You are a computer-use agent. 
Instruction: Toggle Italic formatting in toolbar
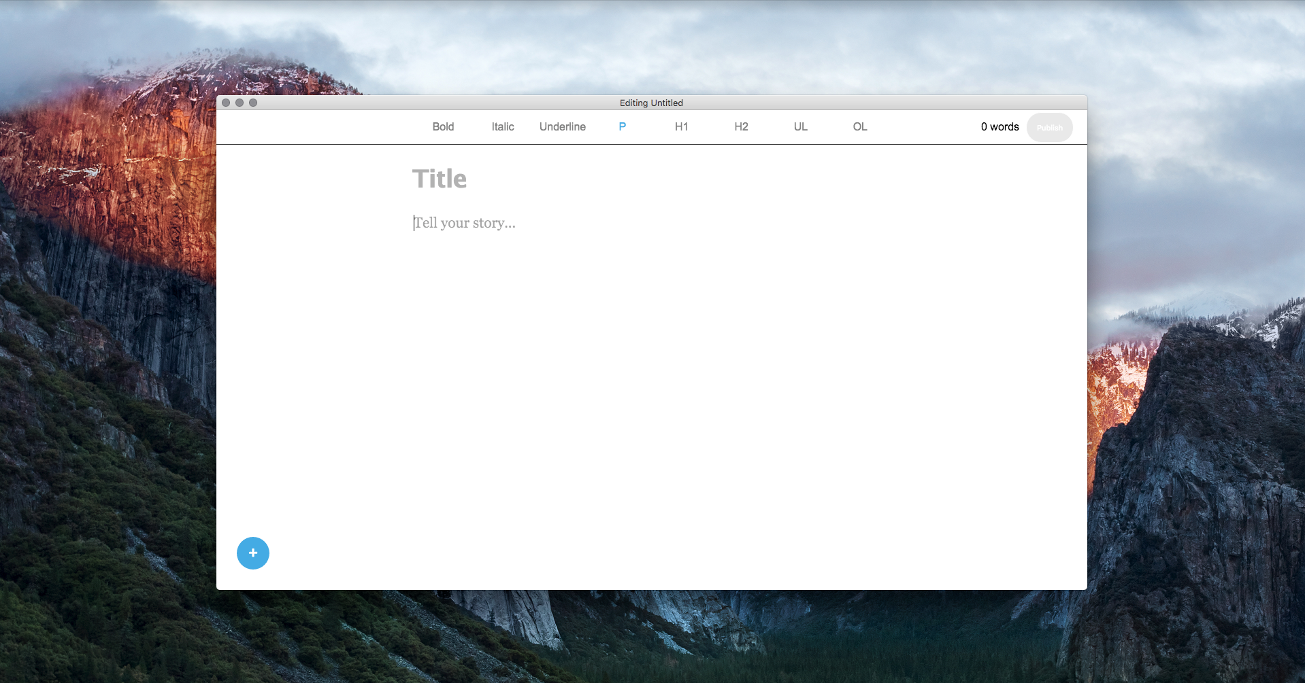click(x=503, y=127)
